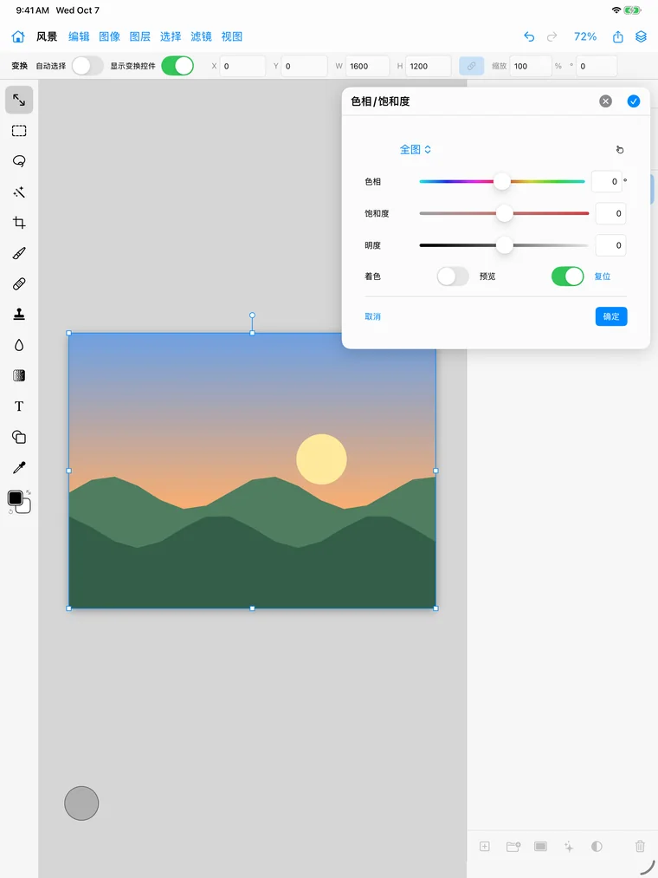Toggle the 显示变换控件 switch
This screenshot has width=658, height=878.
(177, 66)
